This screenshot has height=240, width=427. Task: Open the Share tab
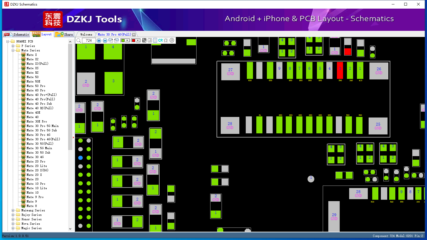64,34
